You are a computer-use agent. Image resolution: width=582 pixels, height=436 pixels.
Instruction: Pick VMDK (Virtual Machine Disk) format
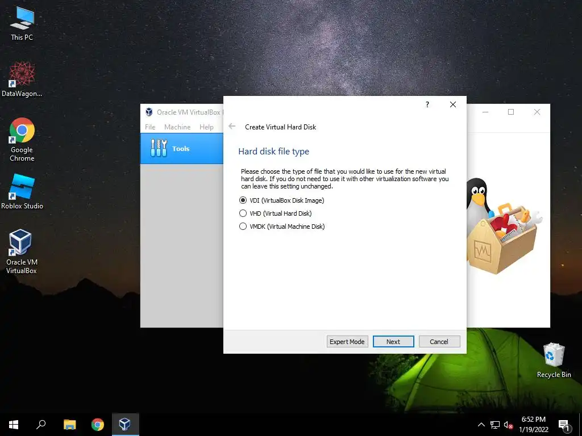click(x=282, y=226)
